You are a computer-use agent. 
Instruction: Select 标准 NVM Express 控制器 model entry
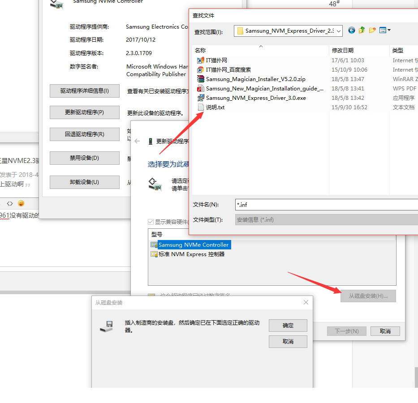pyautogui.click(x=188, y=254)
